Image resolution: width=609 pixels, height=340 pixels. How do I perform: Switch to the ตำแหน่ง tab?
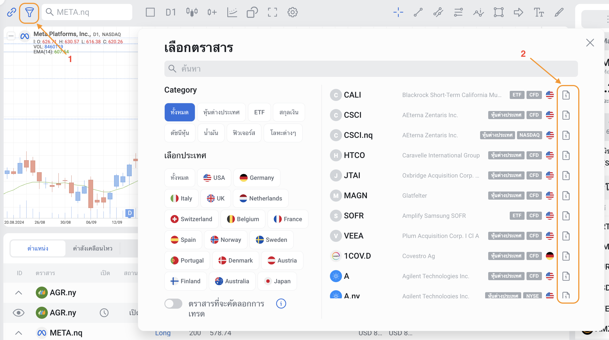click(x=38, y=248)
